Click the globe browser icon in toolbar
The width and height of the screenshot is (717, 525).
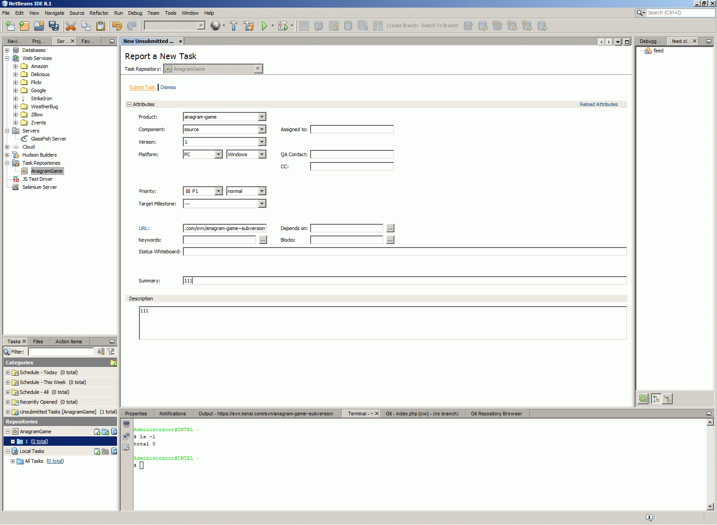click(216, 26)
